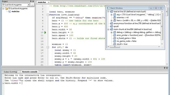Collapse the 'load at line 10' stack entry
The image size is (170, 95).
(108, 12)
